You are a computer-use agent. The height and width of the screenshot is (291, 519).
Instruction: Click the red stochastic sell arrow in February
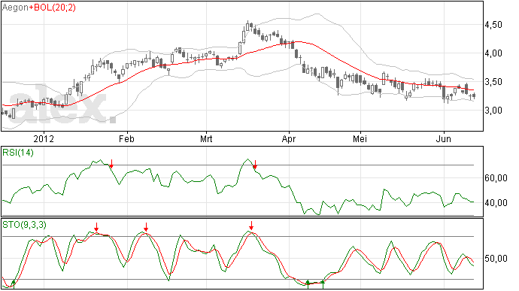point(146,227)
